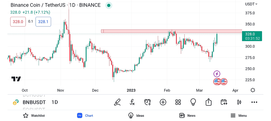The height and width of the screenshot is (121, 271).
Task: Change the 1D timeframe interval
Action: pyautogui.click(x=55, y=102)
